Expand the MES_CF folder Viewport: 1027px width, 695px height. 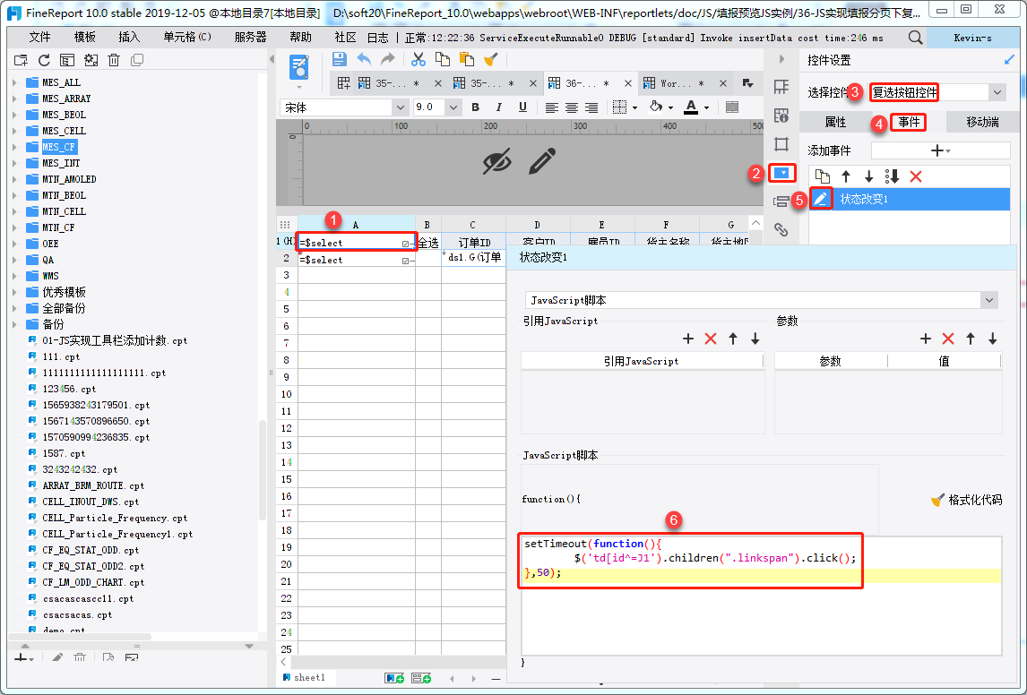pyautogui.click(x=14, y=147)
